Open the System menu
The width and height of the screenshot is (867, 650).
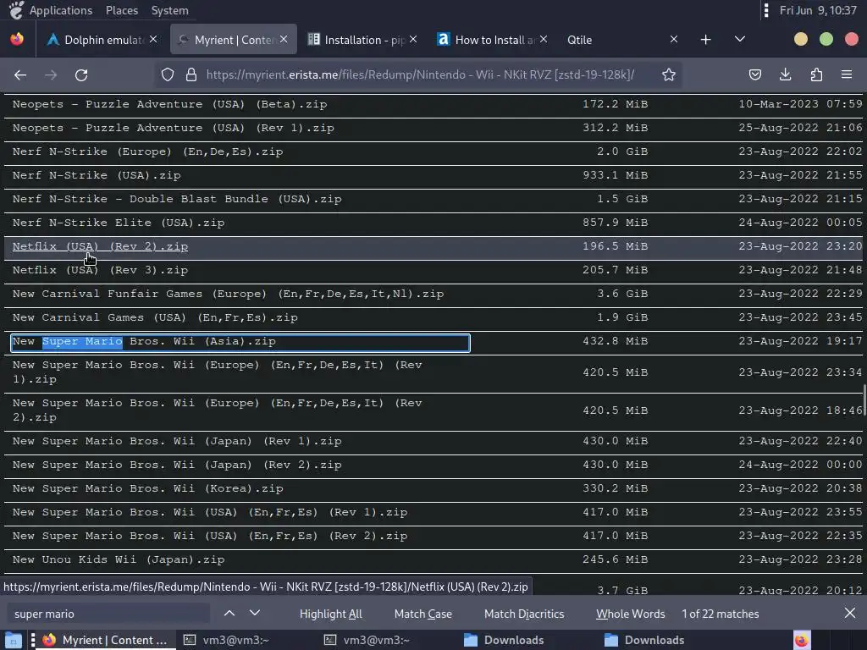[x=169, y=10]
